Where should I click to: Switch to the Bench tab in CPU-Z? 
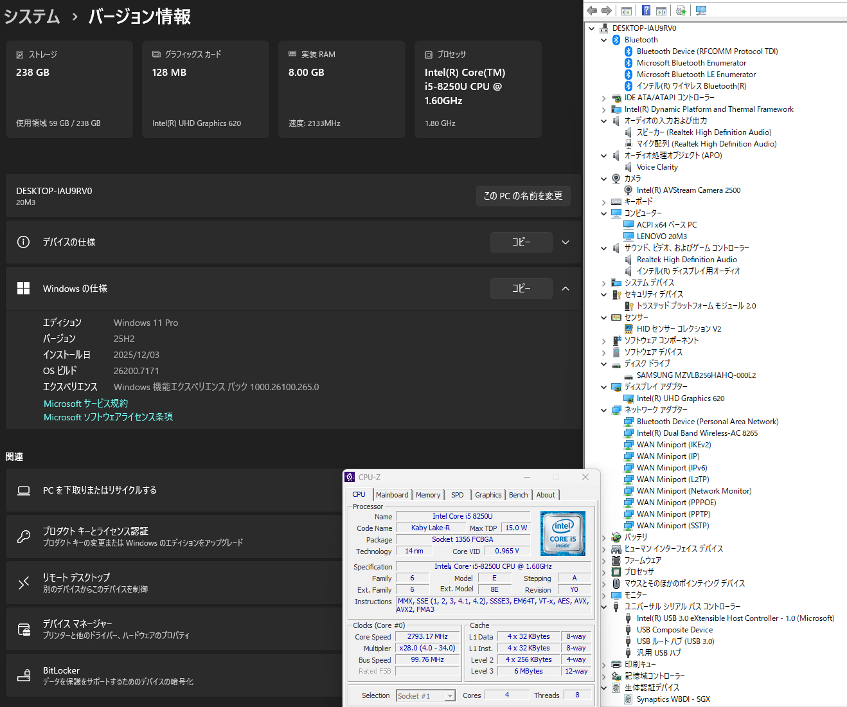coord(518,494)
